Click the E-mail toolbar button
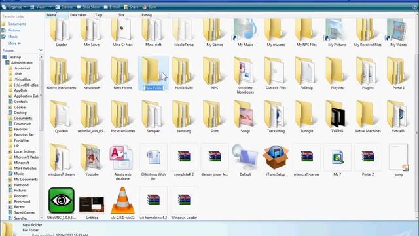The image size is (419, 236). pyautogui.click(x=111, y=7)
